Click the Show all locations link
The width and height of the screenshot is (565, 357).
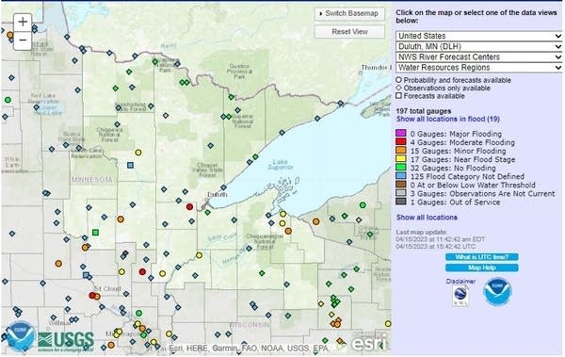[427, 218]
